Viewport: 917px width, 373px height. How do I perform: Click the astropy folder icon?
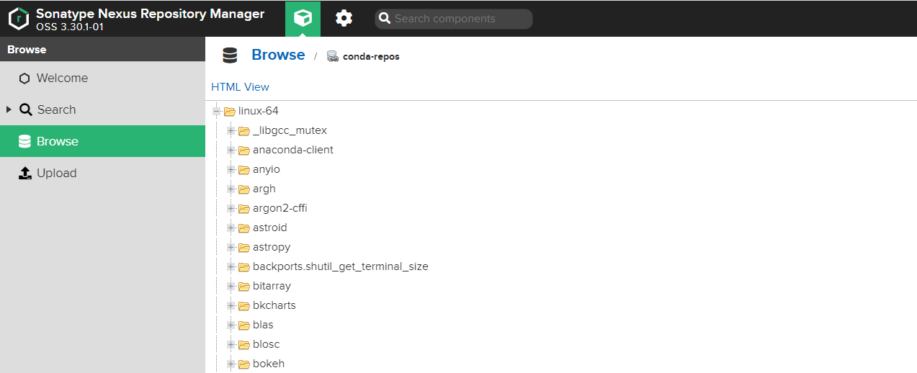click(x=244, y=247)
